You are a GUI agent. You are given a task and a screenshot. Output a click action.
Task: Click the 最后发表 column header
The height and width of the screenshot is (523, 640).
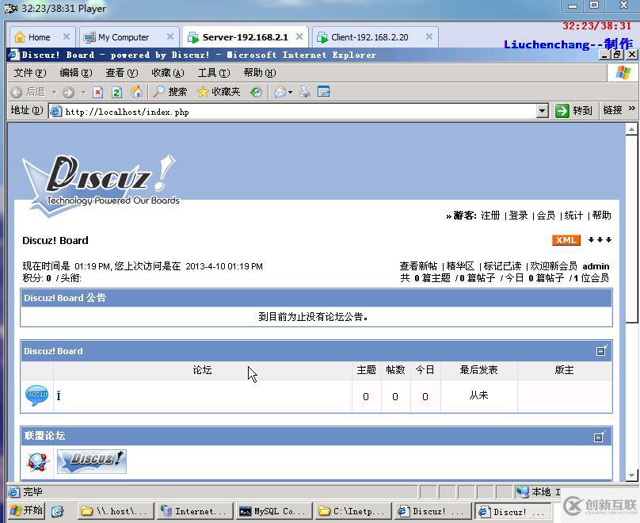pyautogui.click(x=478, y=370)
